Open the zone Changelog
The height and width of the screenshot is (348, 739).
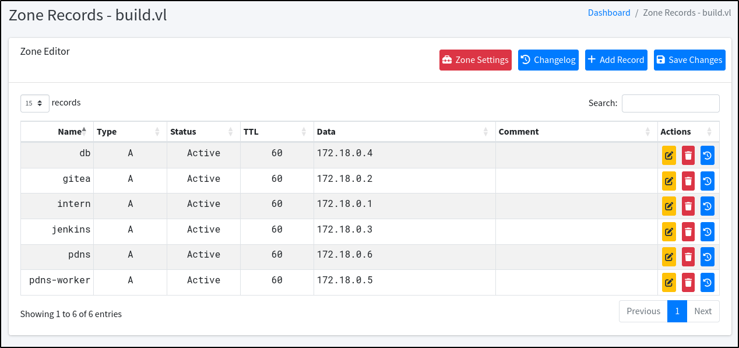(x=548, y=60)
